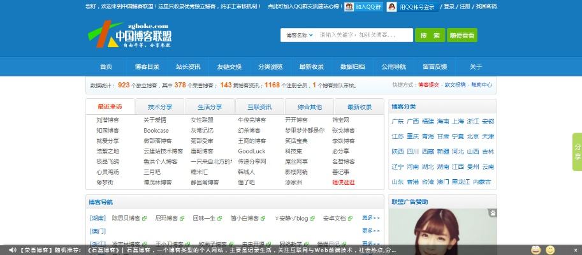The height and width of the screenshot is (255, 582).
Task: Click the red 随便逛逛 link
Action: click(344, 182)
